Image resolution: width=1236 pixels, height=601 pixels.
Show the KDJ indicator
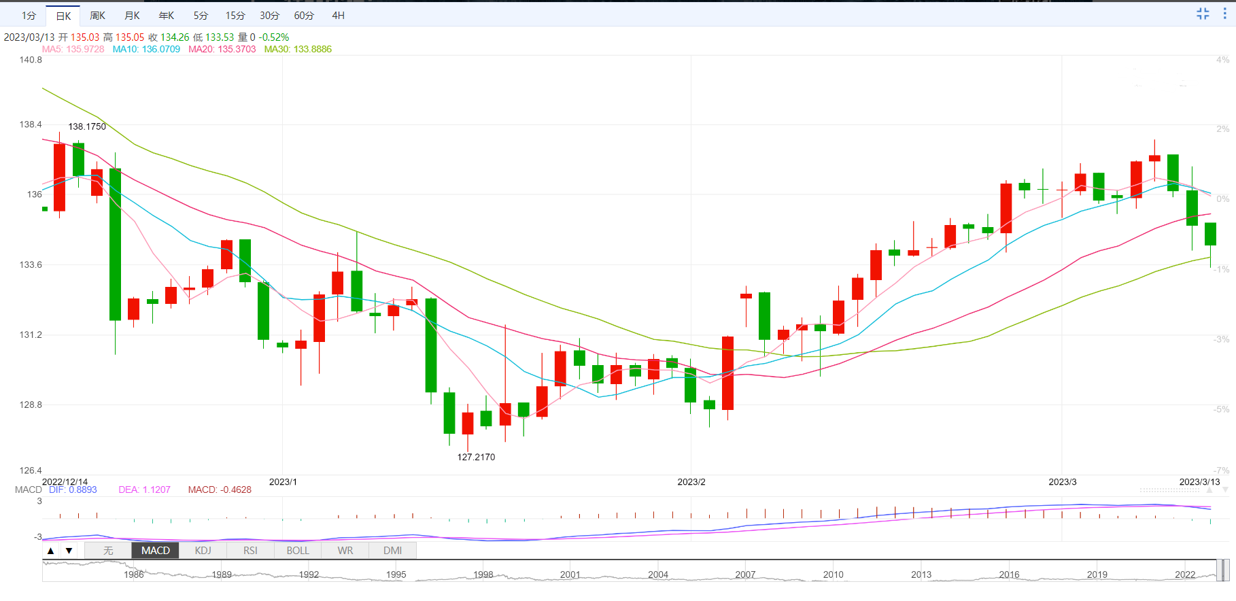(203, 551)
